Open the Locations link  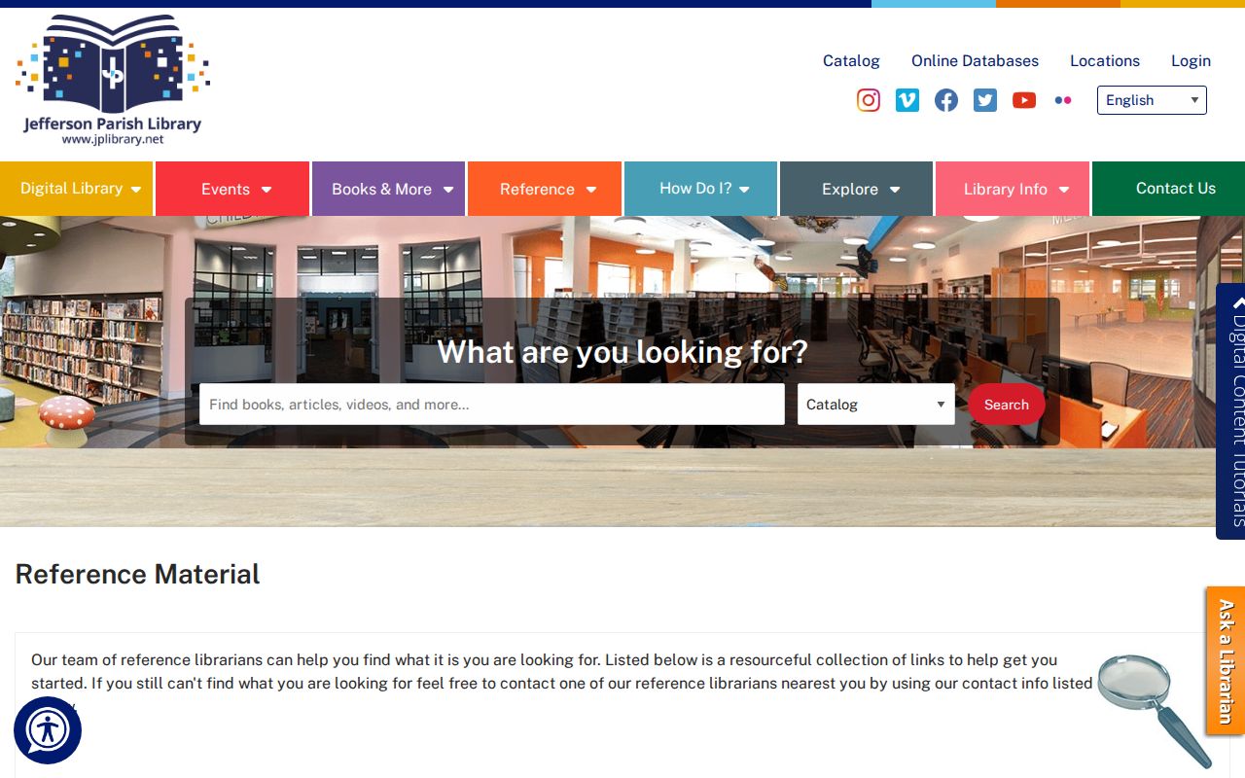(1105, 60)
